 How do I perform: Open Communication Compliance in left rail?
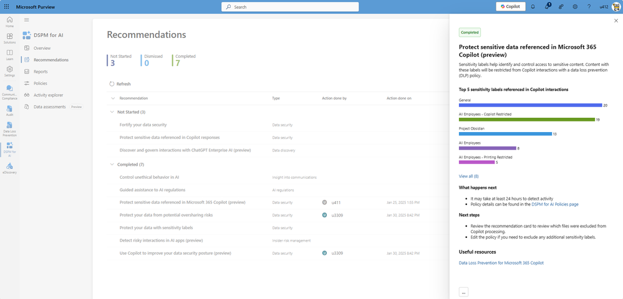coord(9,92)
